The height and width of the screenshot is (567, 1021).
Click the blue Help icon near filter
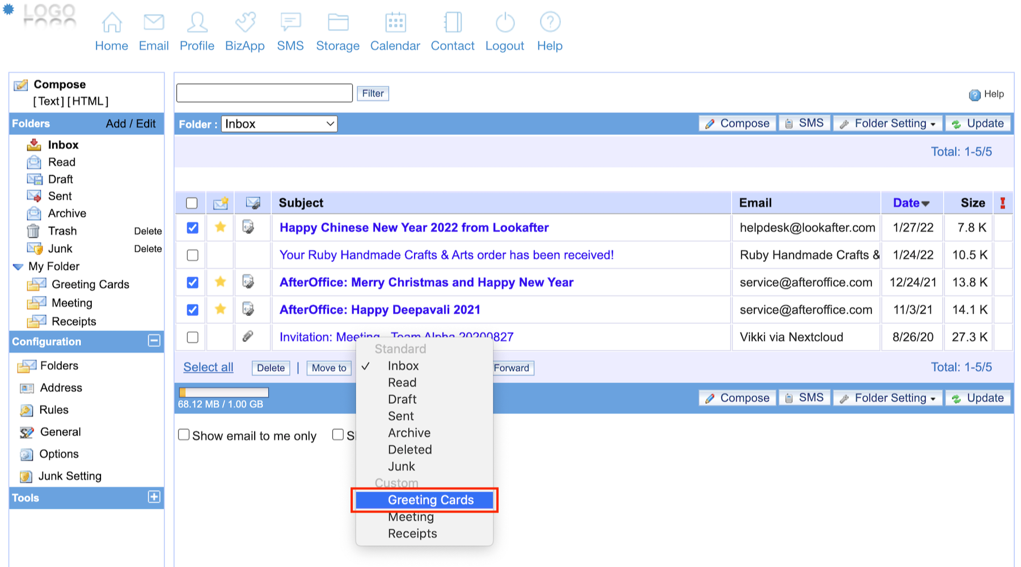click(974, 95)
